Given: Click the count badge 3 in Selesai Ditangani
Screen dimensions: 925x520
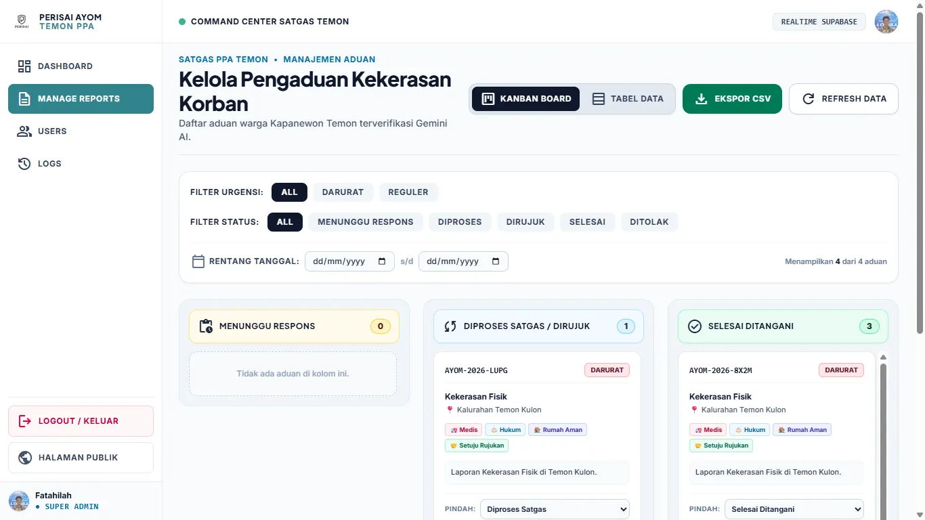Looking at the screenshot, I should pos(869,326).
